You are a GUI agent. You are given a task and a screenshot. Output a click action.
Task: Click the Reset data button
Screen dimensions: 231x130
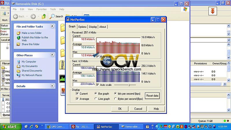152,96
